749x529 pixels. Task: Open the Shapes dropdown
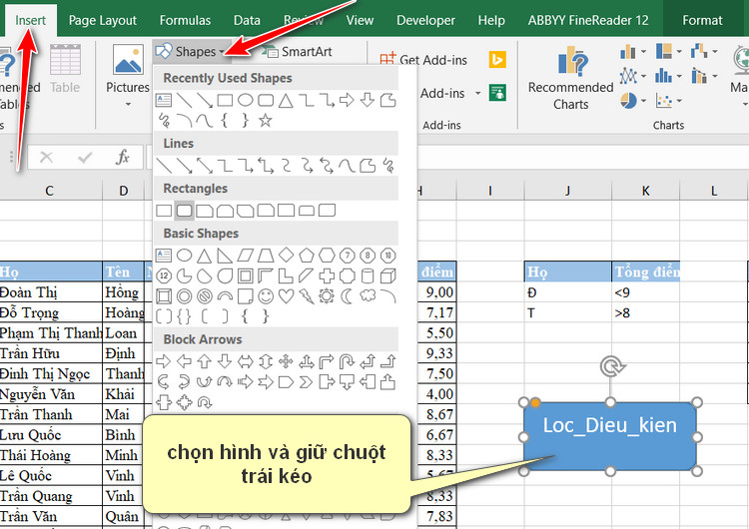193,52
